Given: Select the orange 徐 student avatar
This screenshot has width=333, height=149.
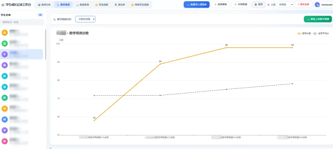Looking at the screenshot, I should click(5, 109).
